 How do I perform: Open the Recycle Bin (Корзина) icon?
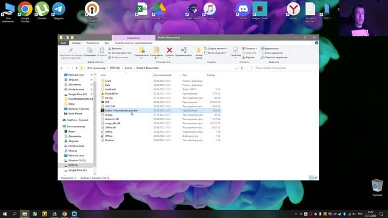click(x=377, y=187)
